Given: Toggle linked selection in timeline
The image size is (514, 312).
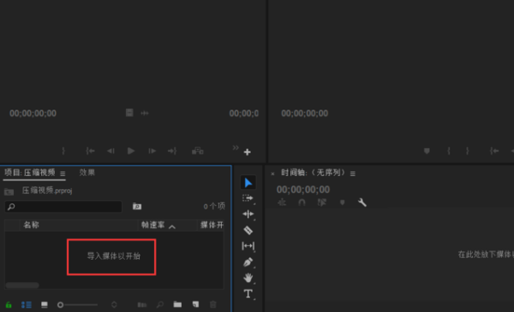Looking at the screenshot, I should pos(322,203).
